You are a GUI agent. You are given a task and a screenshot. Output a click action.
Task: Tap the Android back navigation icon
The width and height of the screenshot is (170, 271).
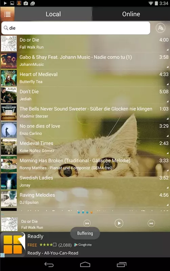[x=49, y=265]
